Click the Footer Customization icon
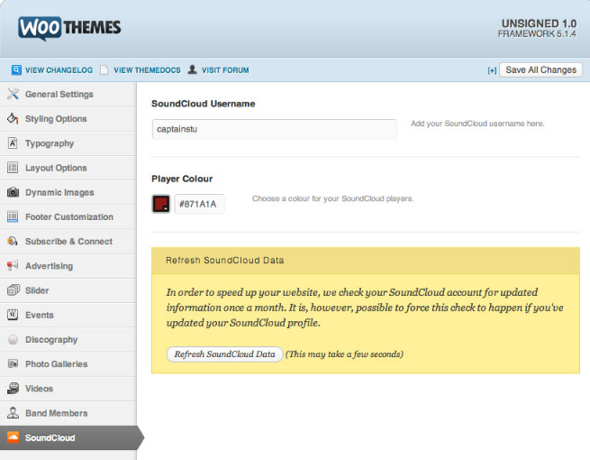The height and width of the screenshot is (460, 590). (13, 216)
